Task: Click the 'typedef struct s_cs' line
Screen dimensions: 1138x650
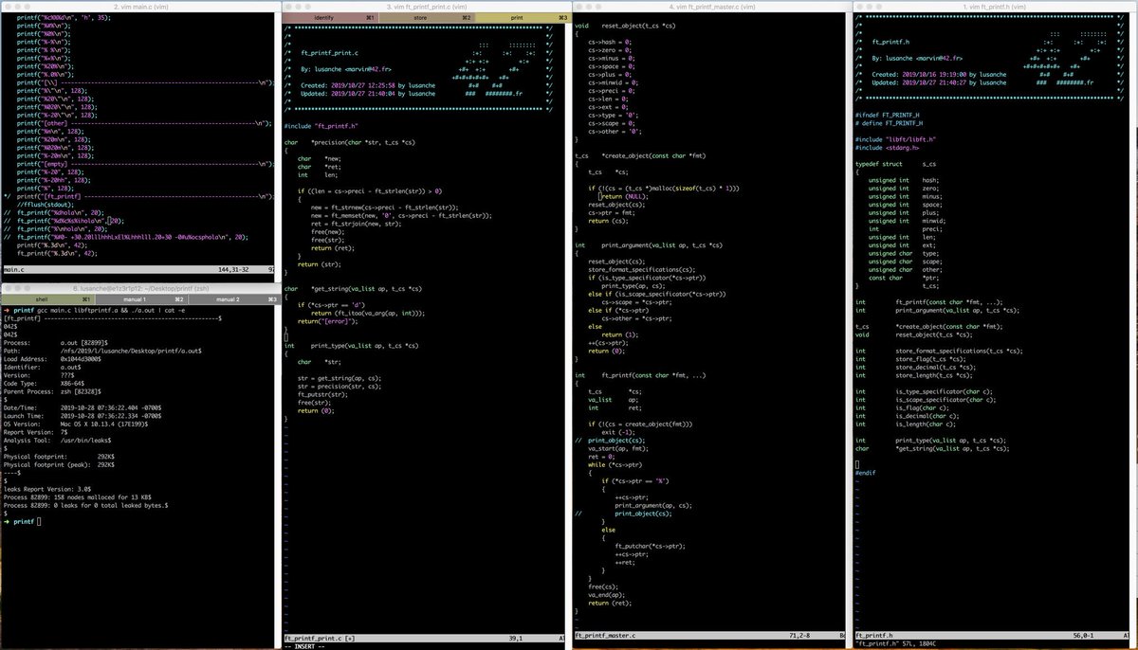Action: 895,163
